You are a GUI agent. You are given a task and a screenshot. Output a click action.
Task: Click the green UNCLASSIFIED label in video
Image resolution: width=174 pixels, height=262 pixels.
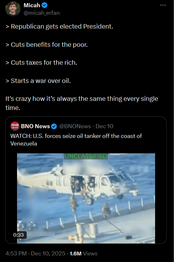pos(86,156)
